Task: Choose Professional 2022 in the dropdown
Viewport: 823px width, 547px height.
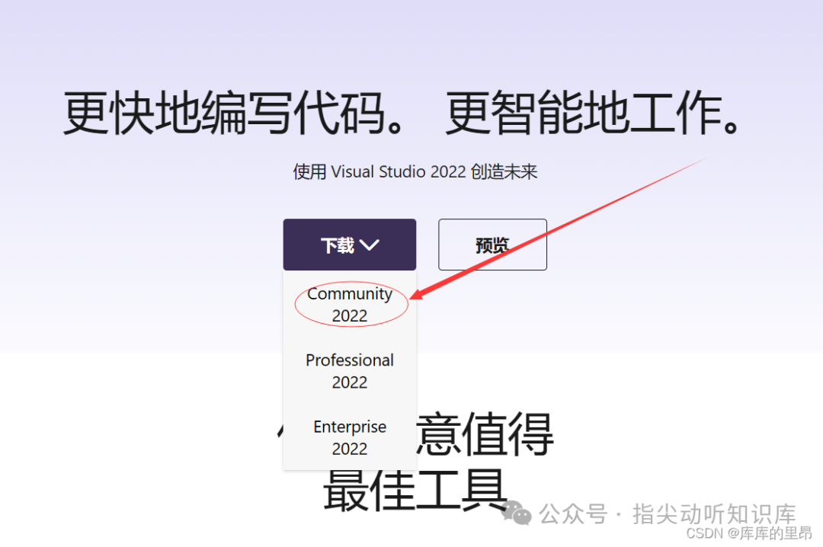Action: coord(350,370)
